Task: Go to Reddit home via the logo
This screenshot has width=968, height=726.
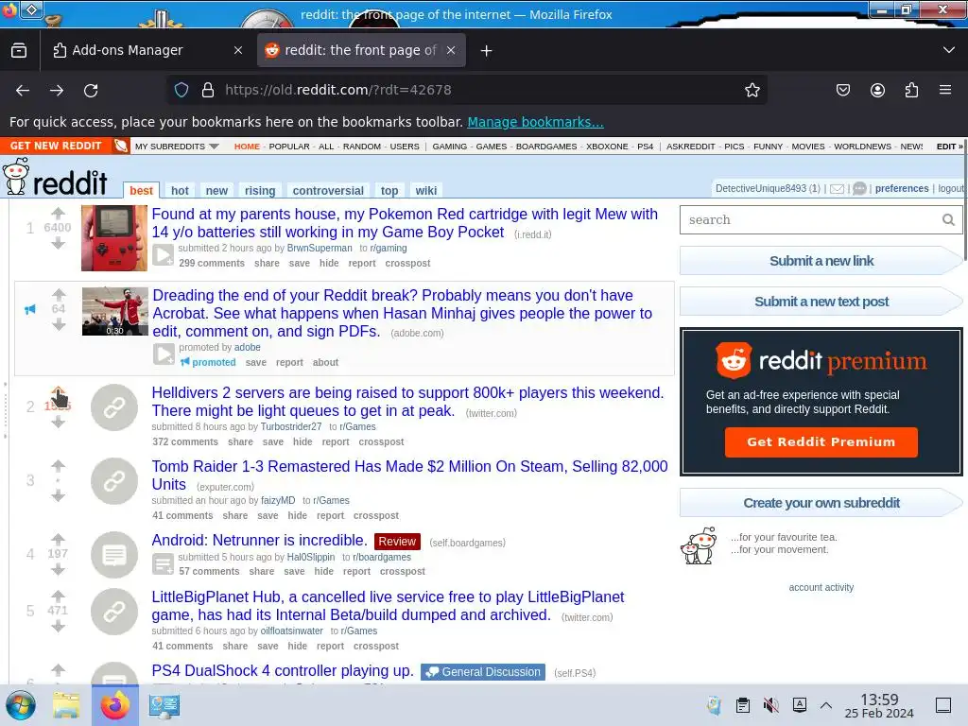Action: [x=54, y=177]
